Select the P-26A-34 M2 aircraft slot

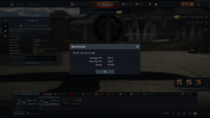[27, 102]
